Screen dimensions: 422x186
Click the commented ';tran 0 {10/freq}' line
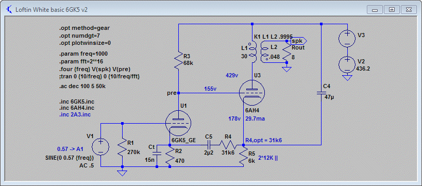99,76
